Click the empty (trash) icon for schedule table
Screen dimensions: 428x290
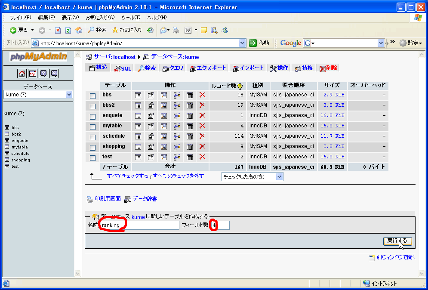(x=189, y=136)
